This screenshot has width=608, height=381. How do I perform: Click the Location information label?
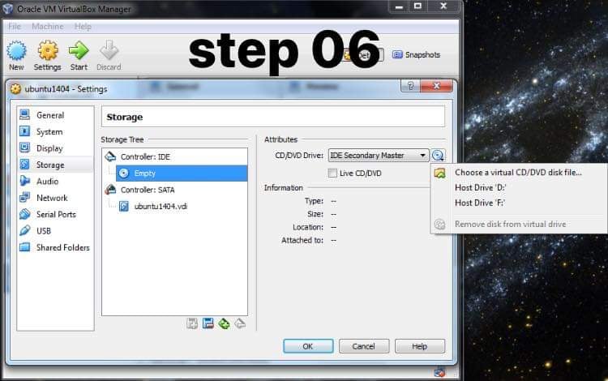pos(308,227)
